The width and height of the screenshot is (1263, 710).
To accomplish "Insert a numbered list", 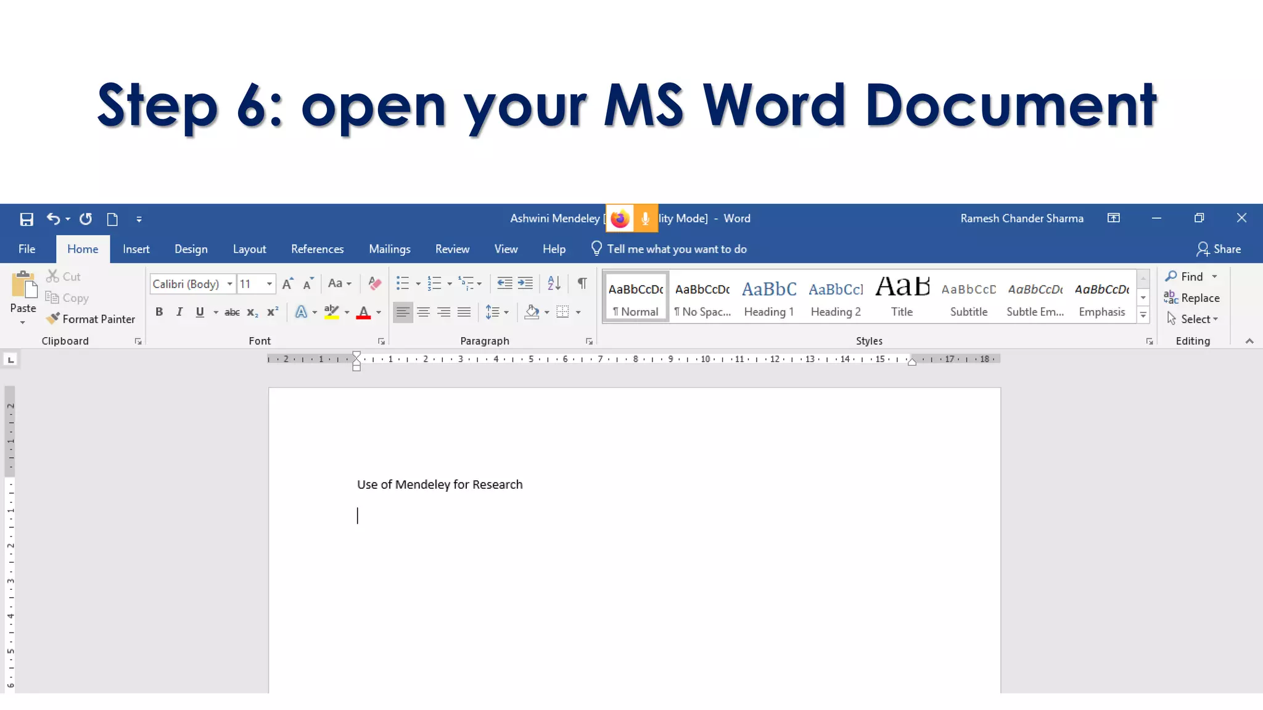I will (435, 284).
